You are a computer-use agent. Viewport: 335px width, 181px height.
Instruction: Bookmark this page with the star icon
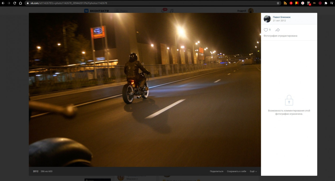(278, 3)
